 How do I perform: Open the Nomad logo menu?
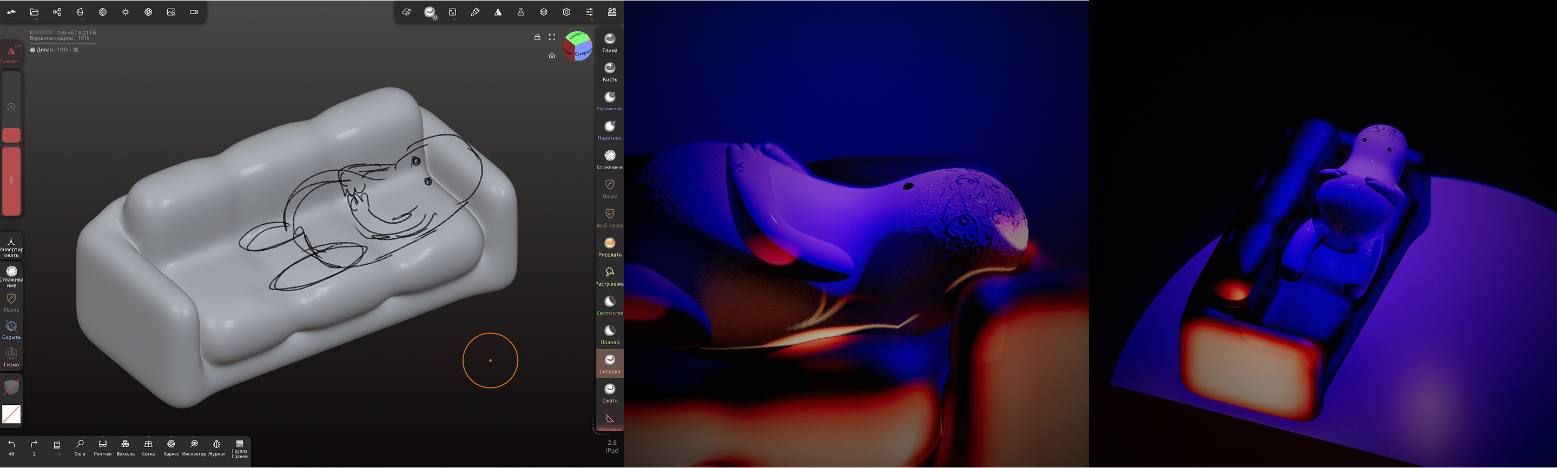[11, 12]
